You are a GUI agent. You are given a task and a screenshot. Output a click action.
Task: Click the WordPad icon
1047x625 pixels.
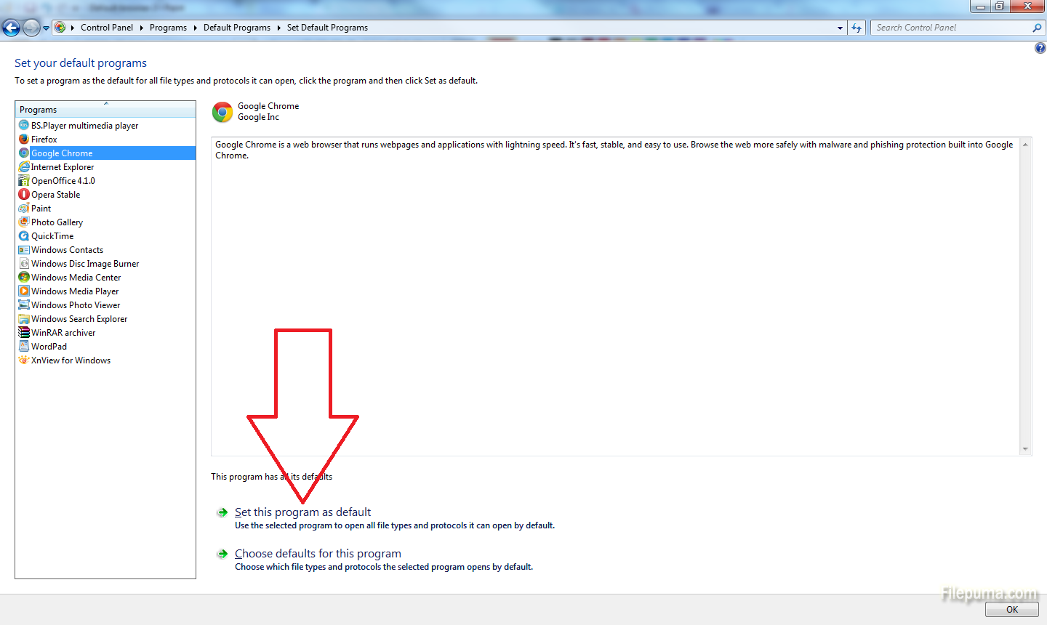pyautogui.click(x=24, y=347)
